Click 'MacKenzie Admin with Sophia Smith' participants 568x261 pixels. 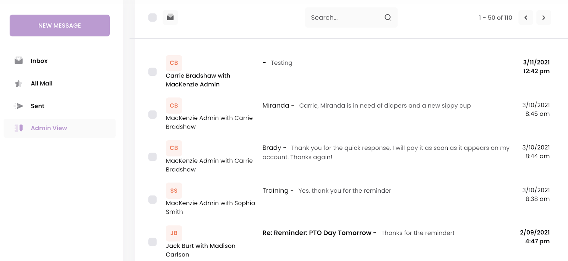tap(211, 208)
